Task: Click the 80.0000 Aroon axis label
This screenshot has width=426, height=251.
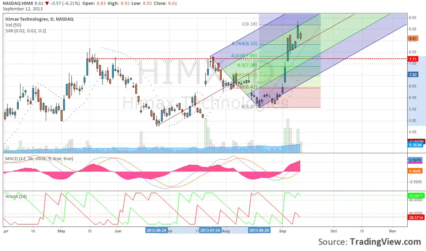Action: coord(415,200)
